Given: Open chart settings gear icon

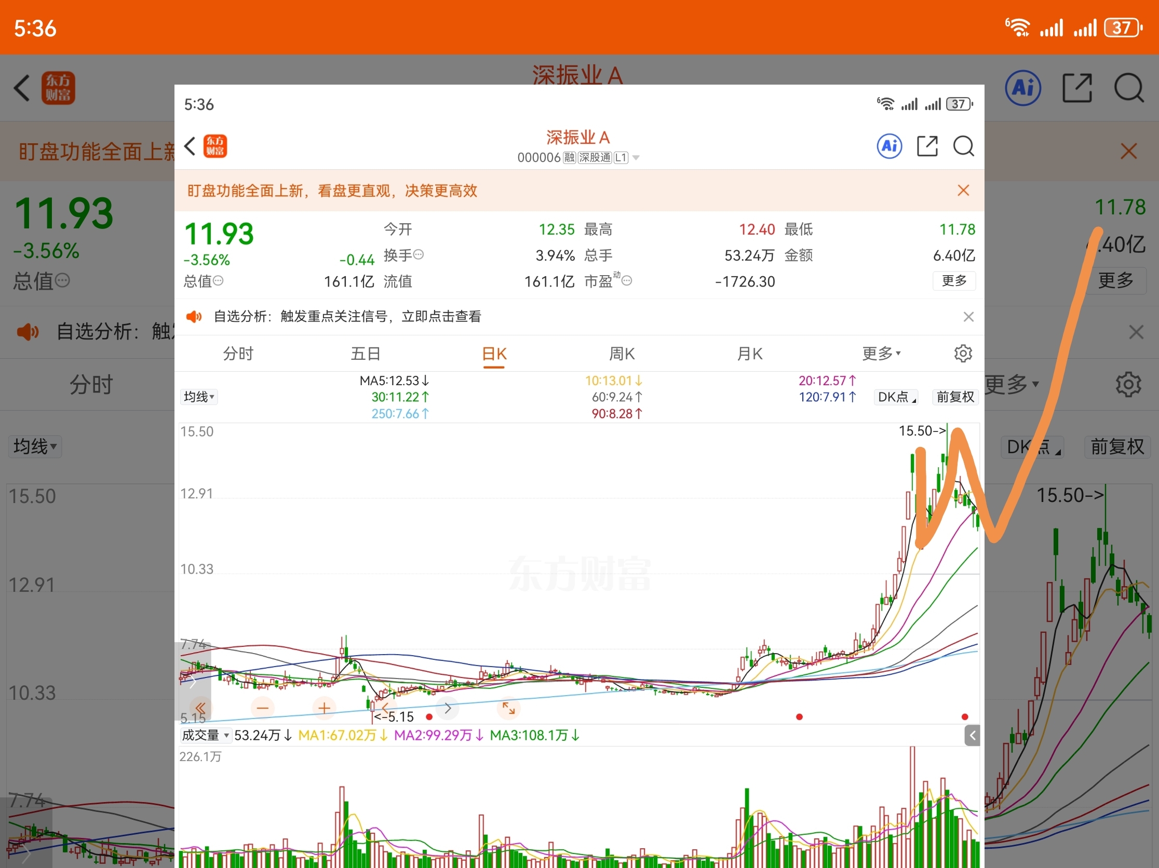Looking at the screenshot, I should pyautogui.click(x=963, y=354).
